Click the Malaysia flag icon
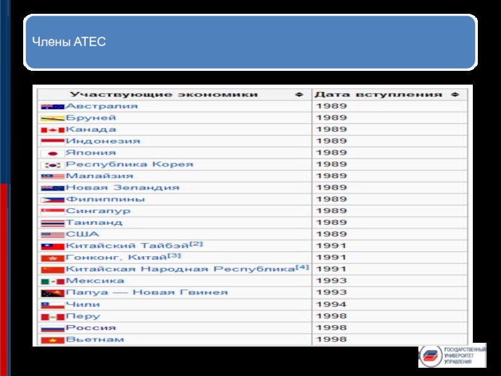 [53, 177]
